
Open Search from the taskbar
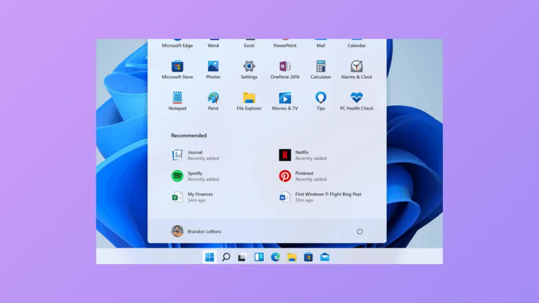coord(225,258)
